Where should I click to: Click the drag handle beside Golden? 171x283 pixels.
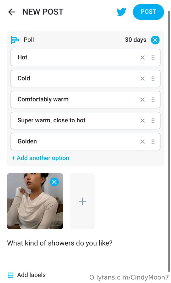point(153,141)
